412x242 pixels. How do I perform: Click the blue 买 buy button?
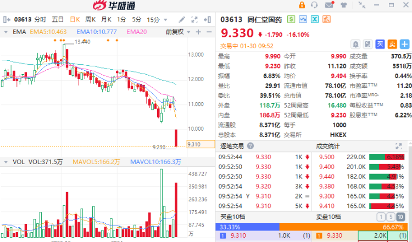[380, 44]
